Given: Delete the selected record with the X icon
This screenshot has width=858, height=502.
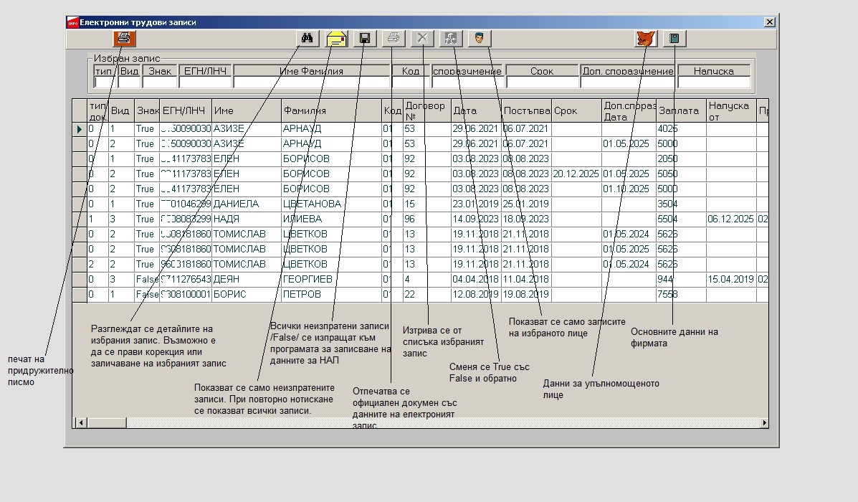Looking at the screenshot, I should 422,38.
